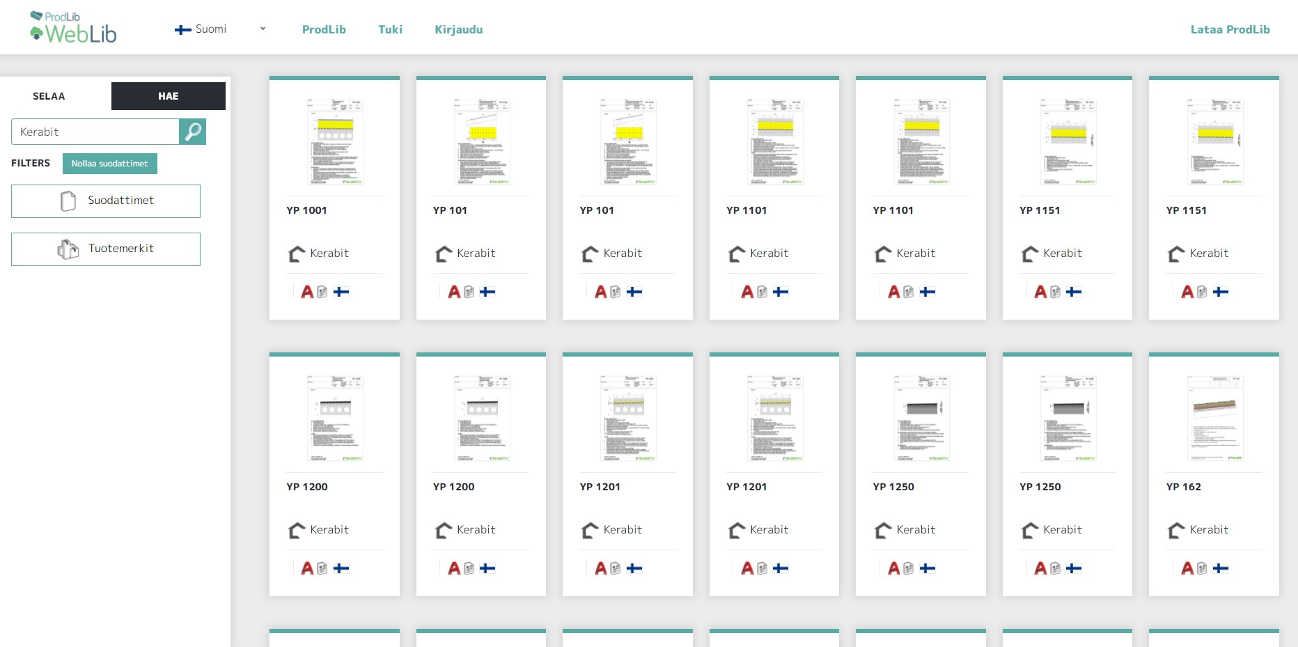This screenshot has width=1298, height=647.
Task: Focus the Kerabit search field
Action: pos(95,132)
